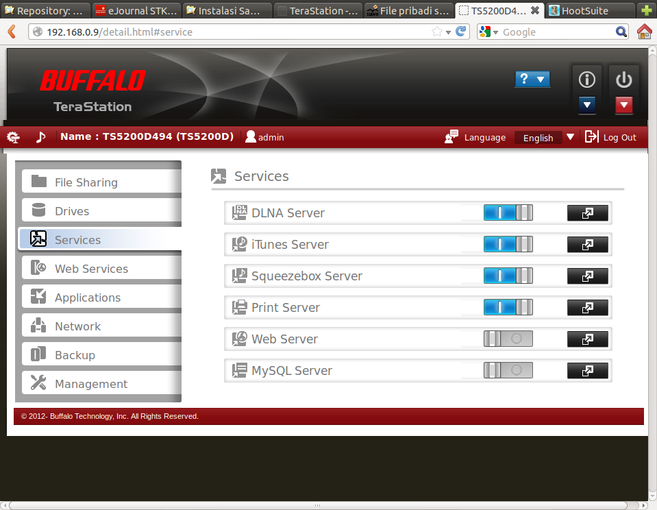The width and height of the screenshot is (657, 510).
Task: Enable the MySQL Server switch
Action: pos(508,370)
